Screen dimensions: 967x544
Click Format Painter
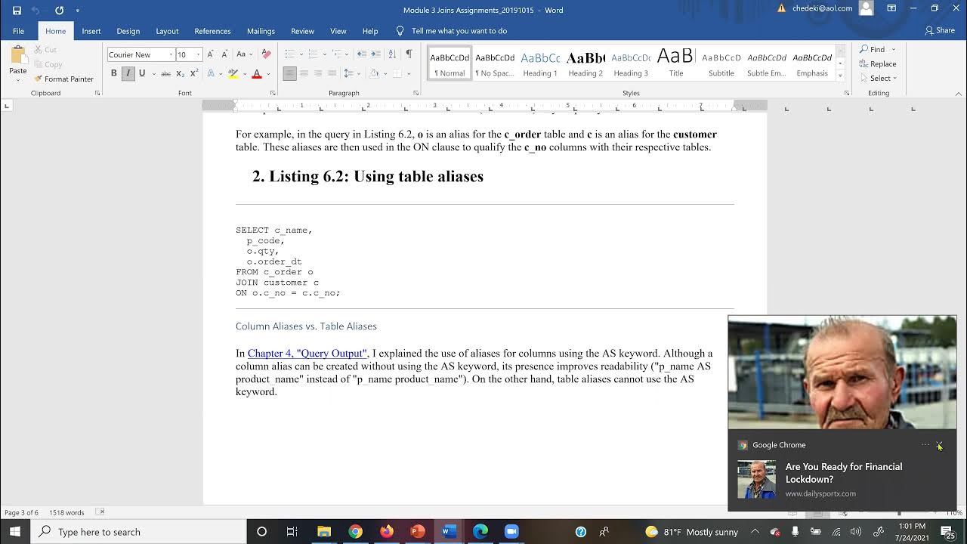click(x=63, y=79)
